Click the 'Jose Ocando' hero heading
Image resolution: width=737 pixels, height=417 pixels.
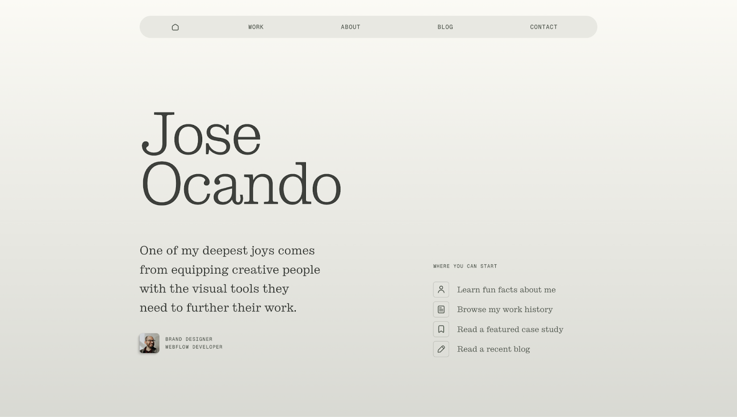point(240,159)
